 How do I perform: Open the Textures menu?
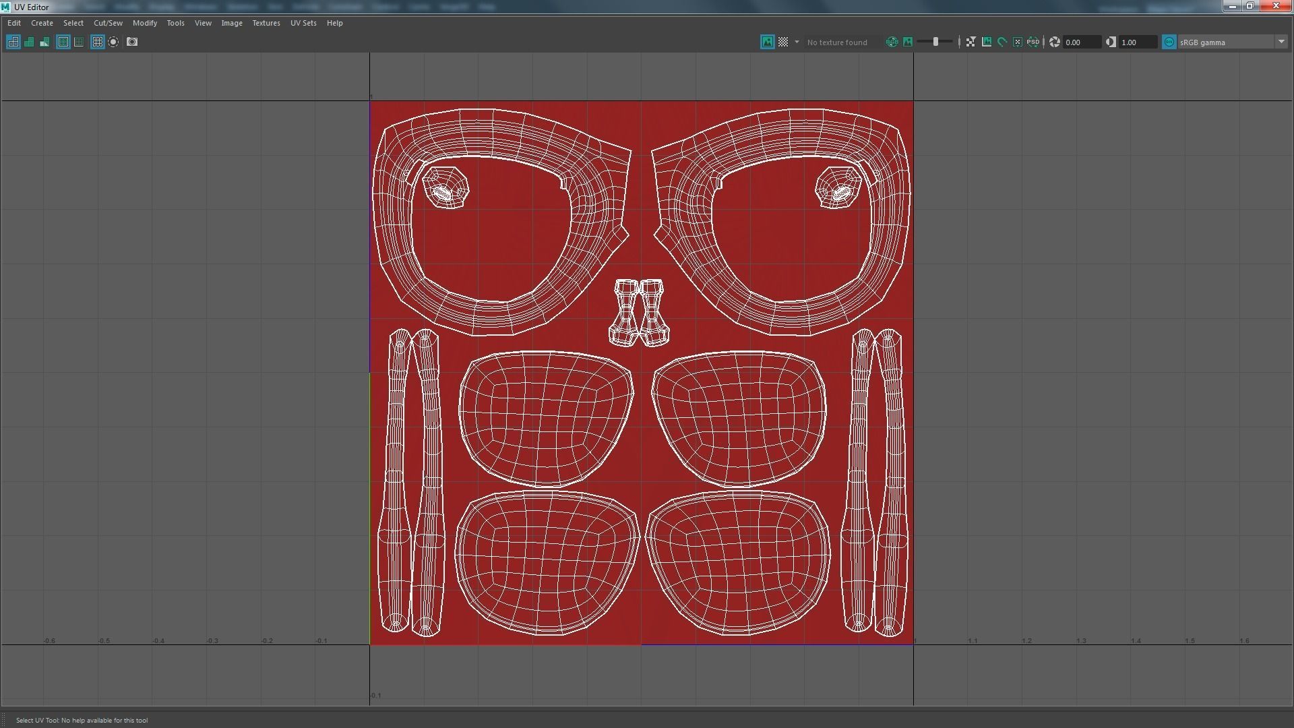[266, 23]
